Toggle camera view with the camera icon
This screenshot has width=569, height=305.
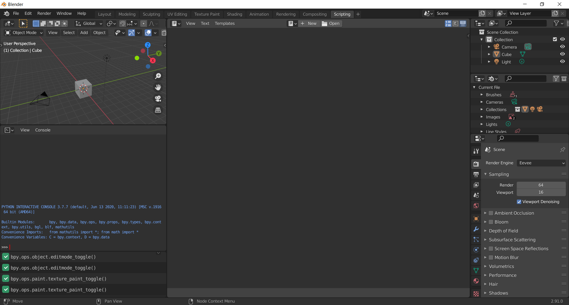[x=158, y=99]
